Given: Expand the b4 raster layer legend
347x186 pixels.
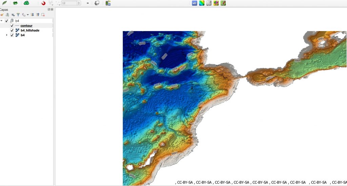Looking at the screenshot, I should [x=7, y=35].
